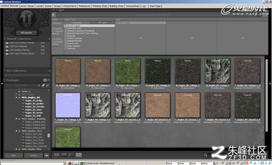Select the Unloaded status radio button
The width and height of the screenshot is (272, 165).
53,41
